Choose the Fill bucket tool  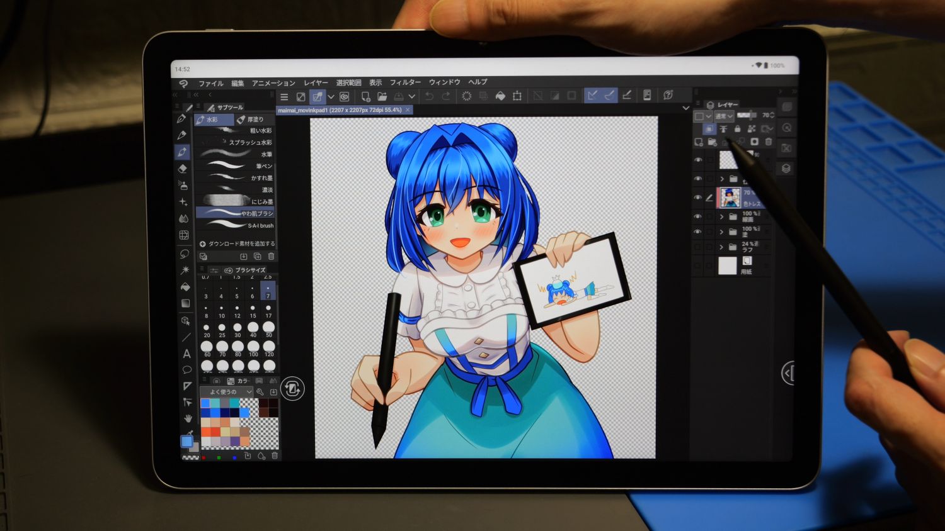[x=185, y=287]
